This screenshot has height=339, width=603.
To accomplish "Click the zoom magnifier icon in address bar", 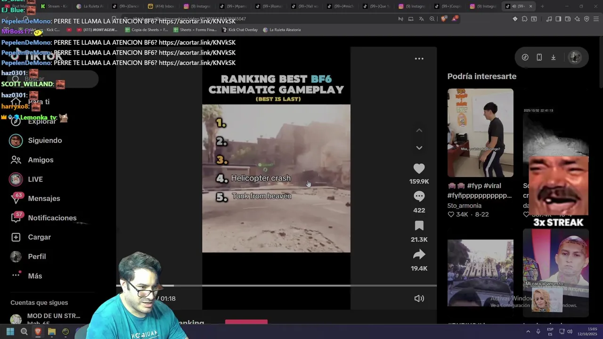I will point(432,19).
